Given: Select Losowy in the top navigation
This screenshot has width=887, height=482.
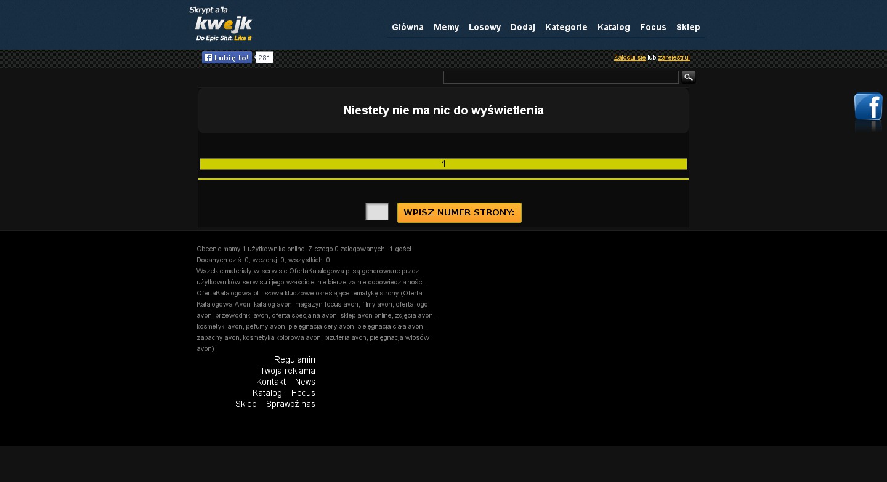Looking at the screenshot, I should (x=484, y=27).
